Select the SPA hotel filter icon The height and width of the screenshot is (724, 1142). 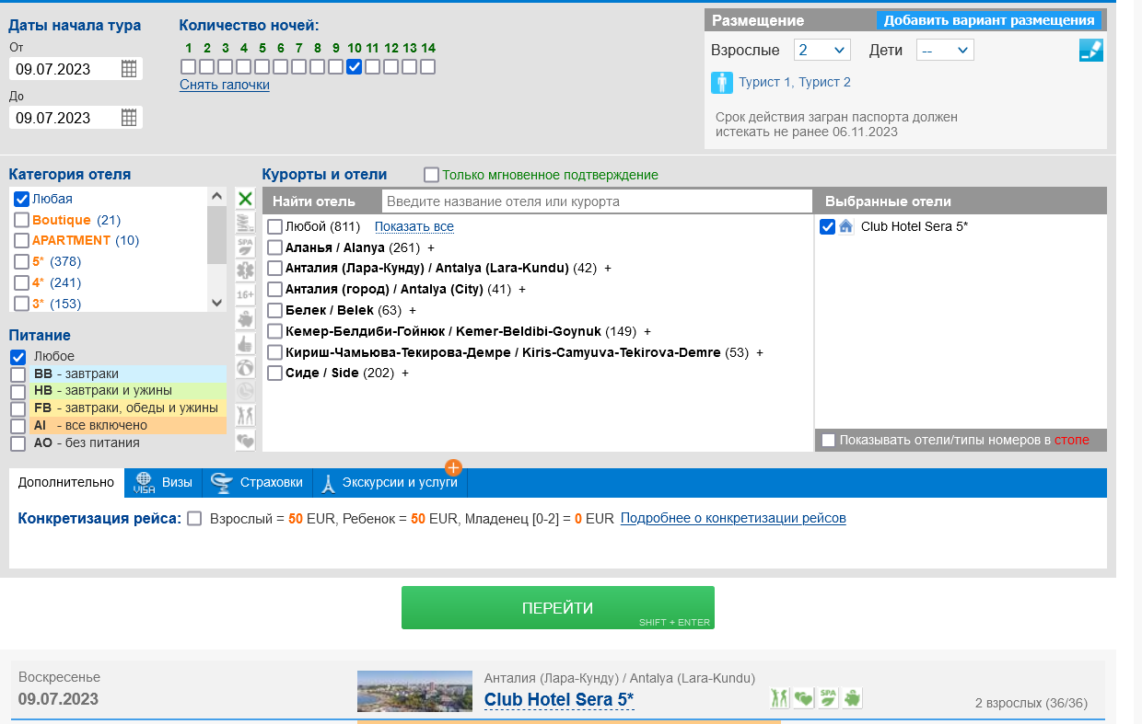pos(245,247)
